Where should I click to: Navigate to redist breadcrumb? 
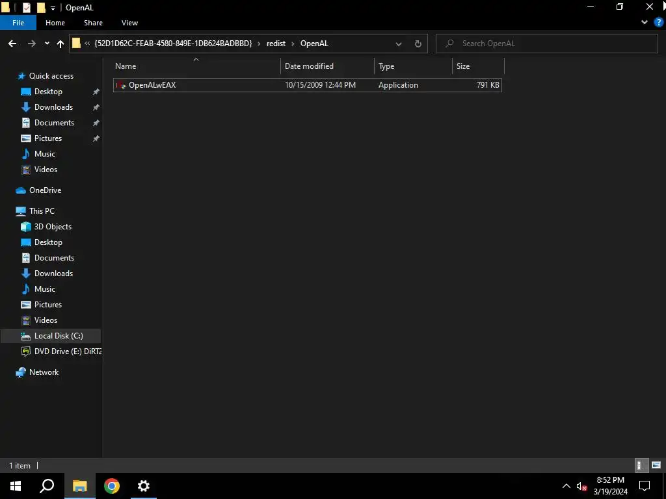(x=276, y=44)
